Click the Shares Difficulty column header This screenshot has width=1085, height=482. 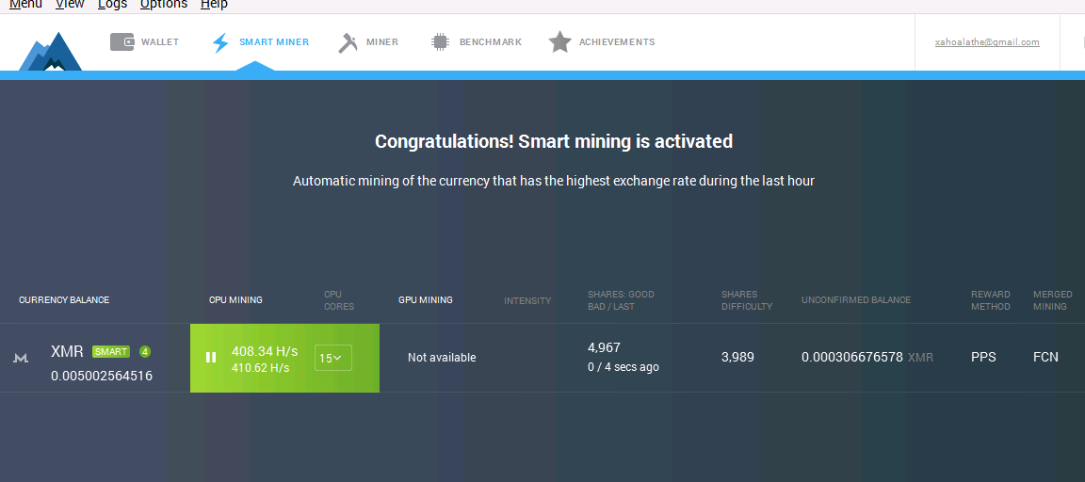click(x=747, y=300)
